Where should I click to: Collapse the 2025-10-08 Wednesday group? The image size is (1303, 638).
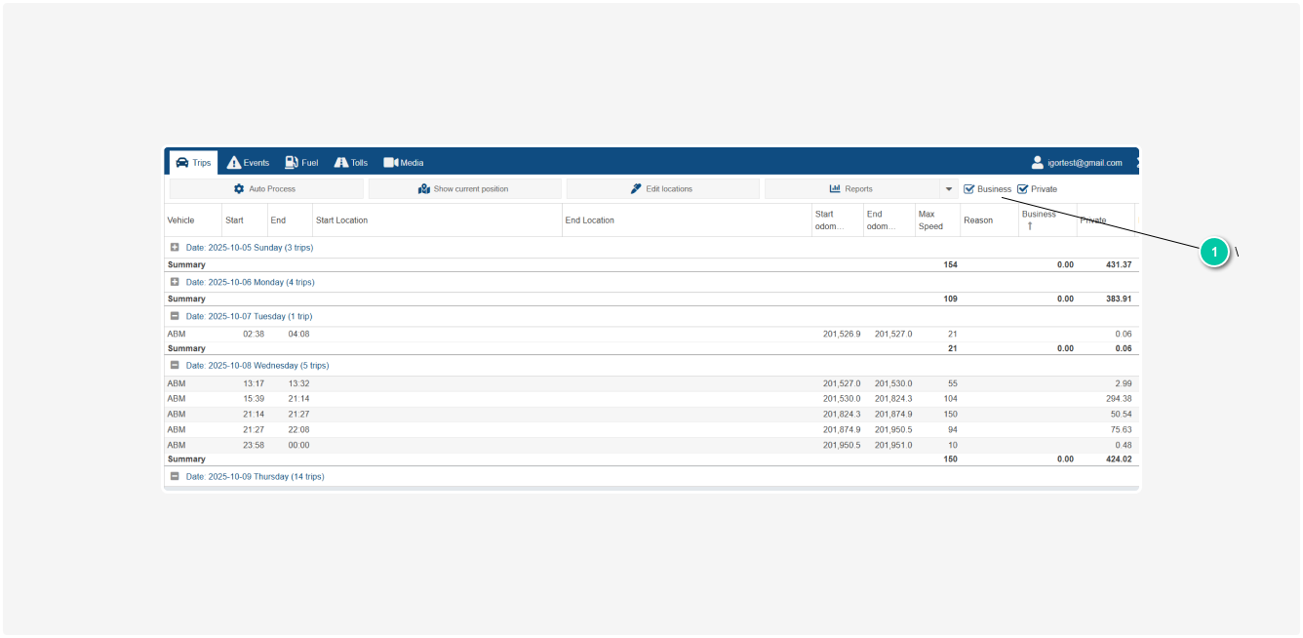pyautogui.click(x=175, y=366)
